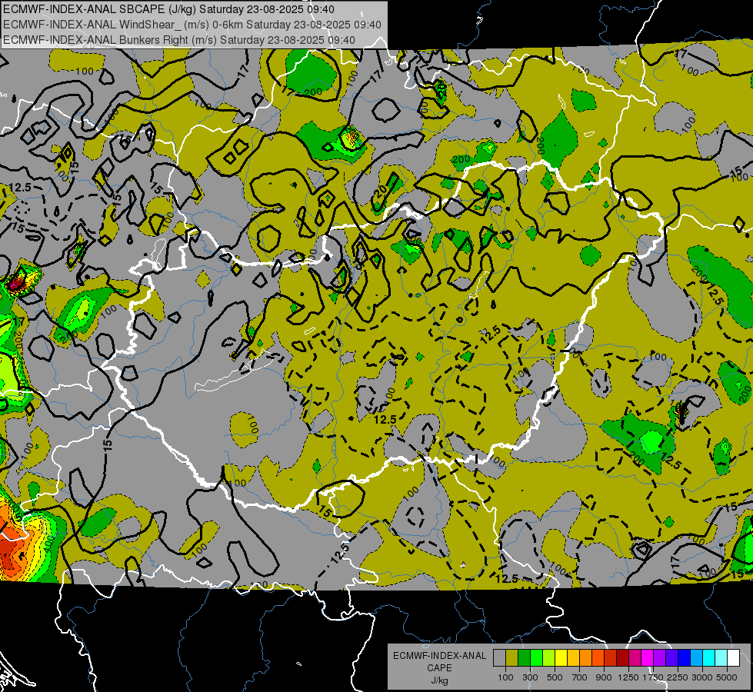The image size is (753, 692).
Task: Select the amber legend swatch
Action: tap(573, 658)
